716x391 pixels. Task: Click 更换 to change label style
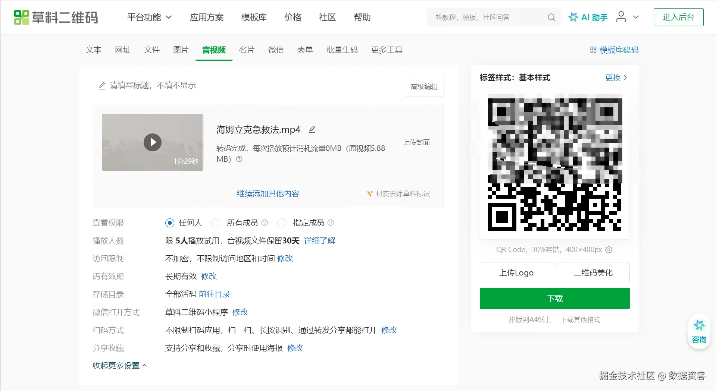click(616, 78)
